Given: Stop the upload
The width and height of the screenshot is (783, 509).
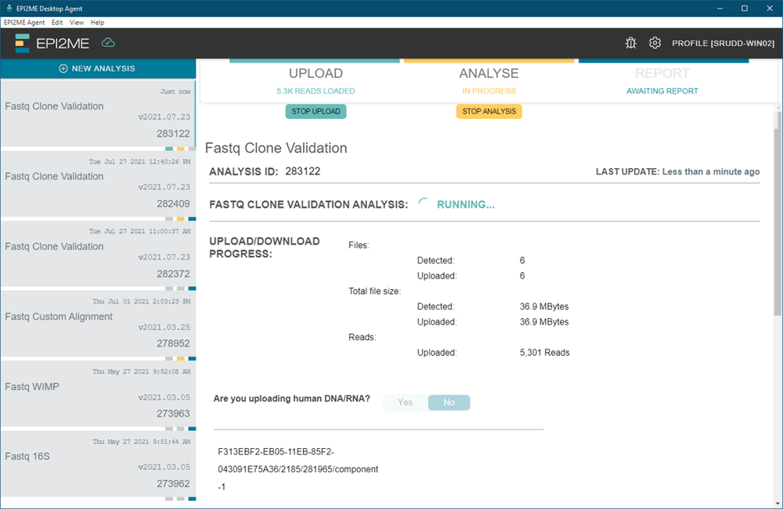Looking at the screenshot, I should tap(316, 111).
